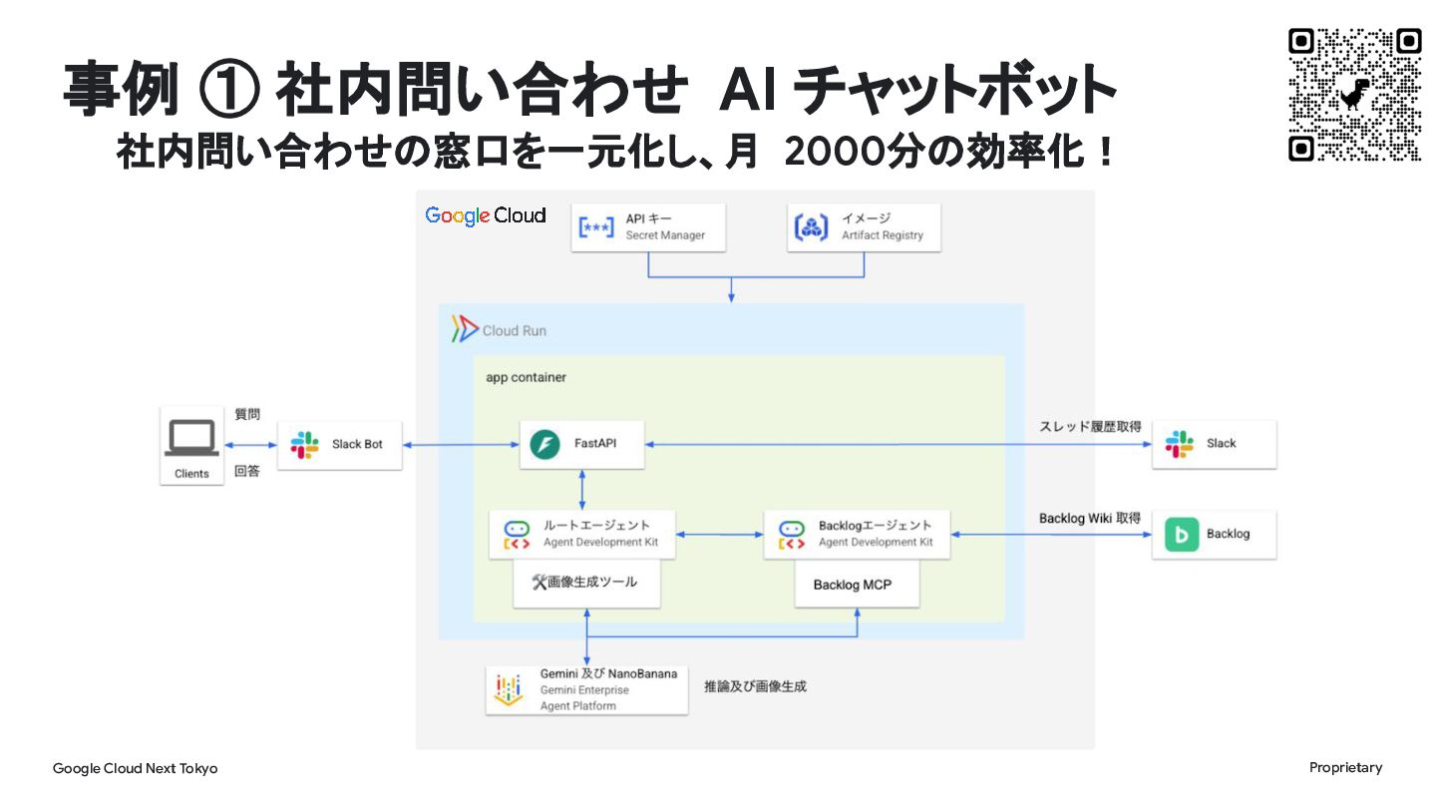The width and height of the screenshot is (1436, 808).
Task: Click the Secret Manager key icon
Action: pyautogui.click(x=597, y=226)
